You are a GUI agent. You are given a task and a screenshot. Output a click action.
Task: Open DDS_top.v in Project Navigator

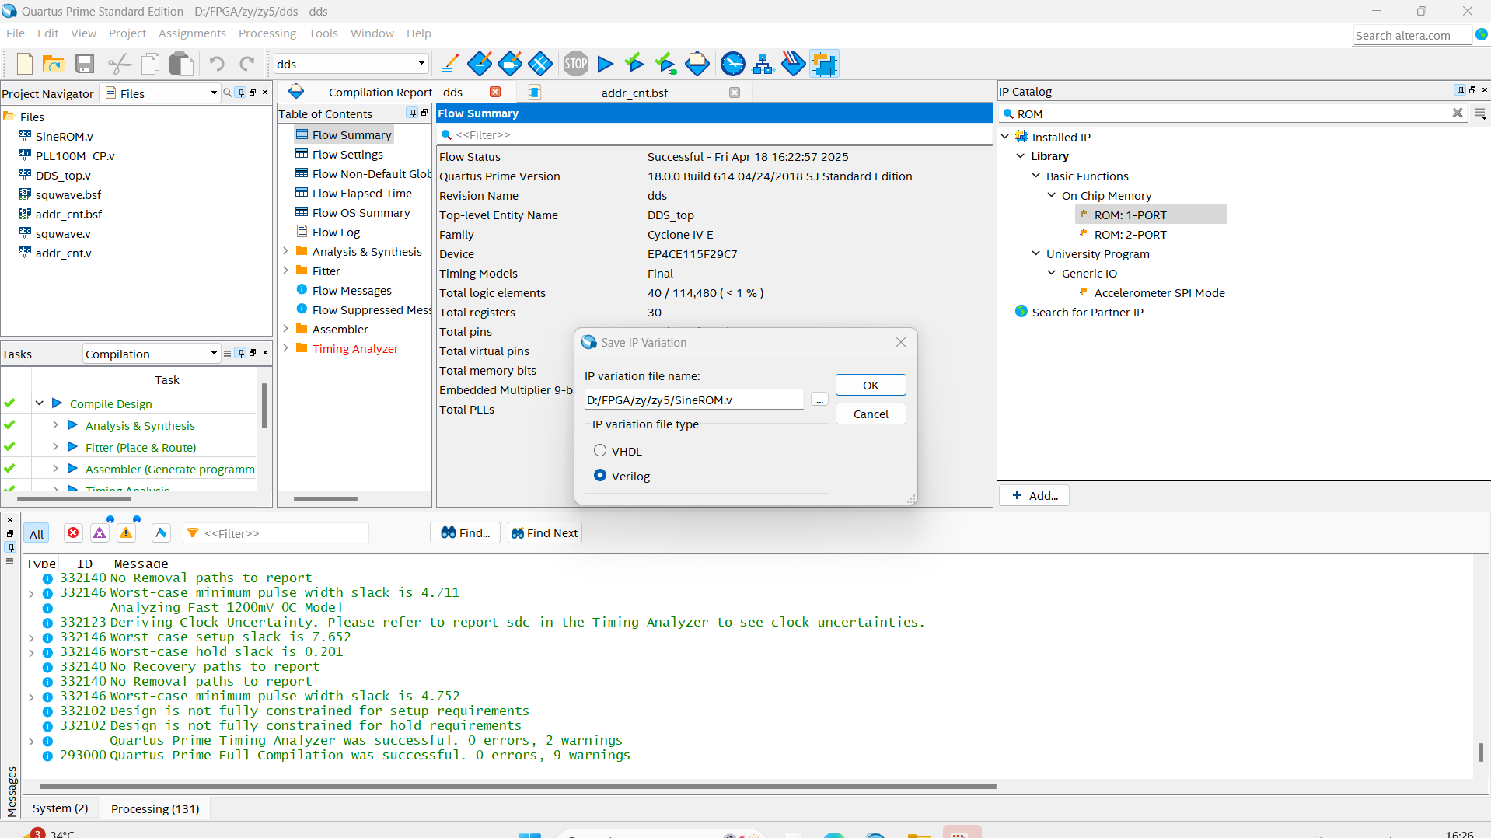[63, 176]
